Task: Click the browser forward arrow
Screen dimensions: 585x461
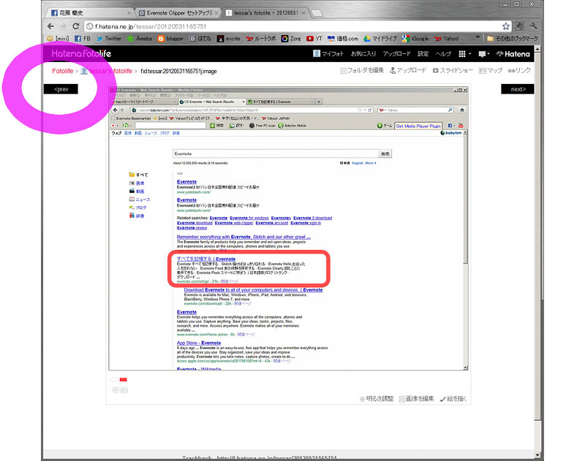Action: (x=63, y=26)
